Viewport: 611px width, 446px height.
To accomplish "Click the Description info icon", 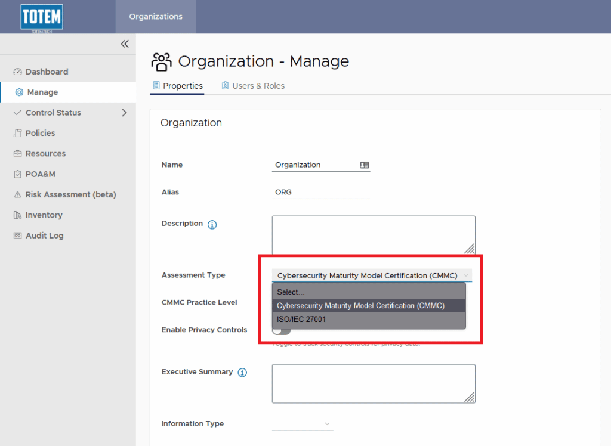I will click(212, 224).
